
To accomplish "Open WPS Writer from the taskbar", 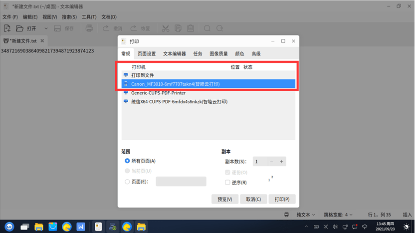I will 80,227.
